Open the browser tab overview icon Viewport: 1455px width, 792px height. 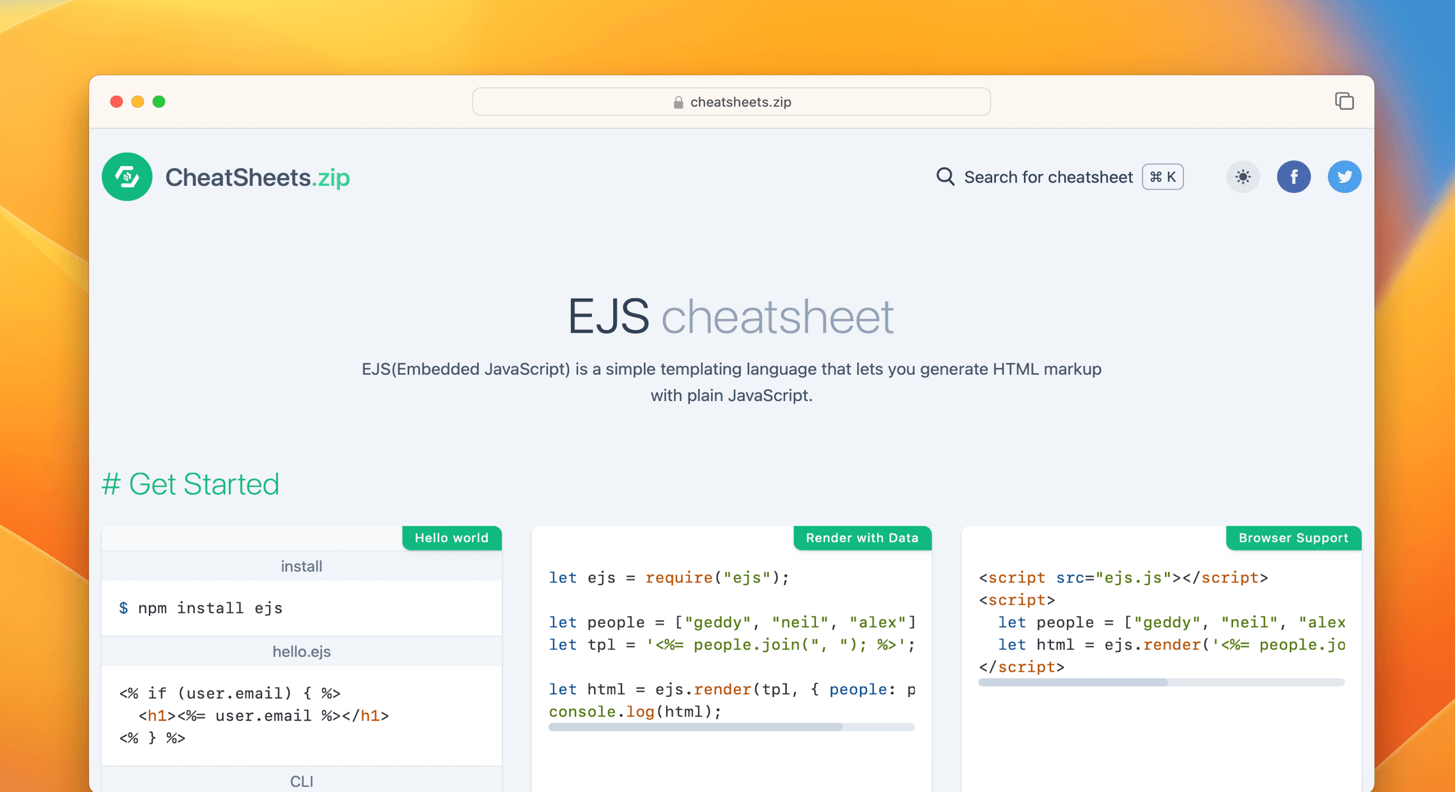click(1344, 101)
